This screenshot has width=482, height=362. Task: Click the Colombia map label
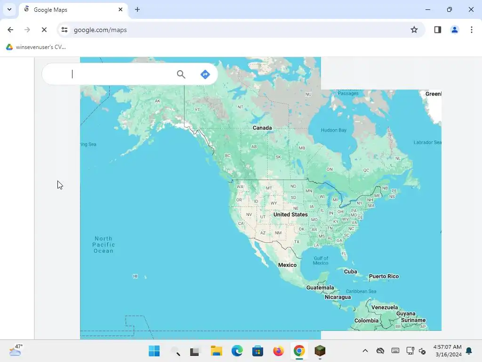366,321
